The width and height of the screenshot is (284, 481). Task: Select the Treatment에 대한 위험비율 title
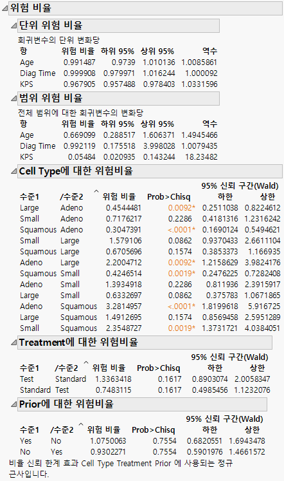pyautogui.click(x=145, y=343)
